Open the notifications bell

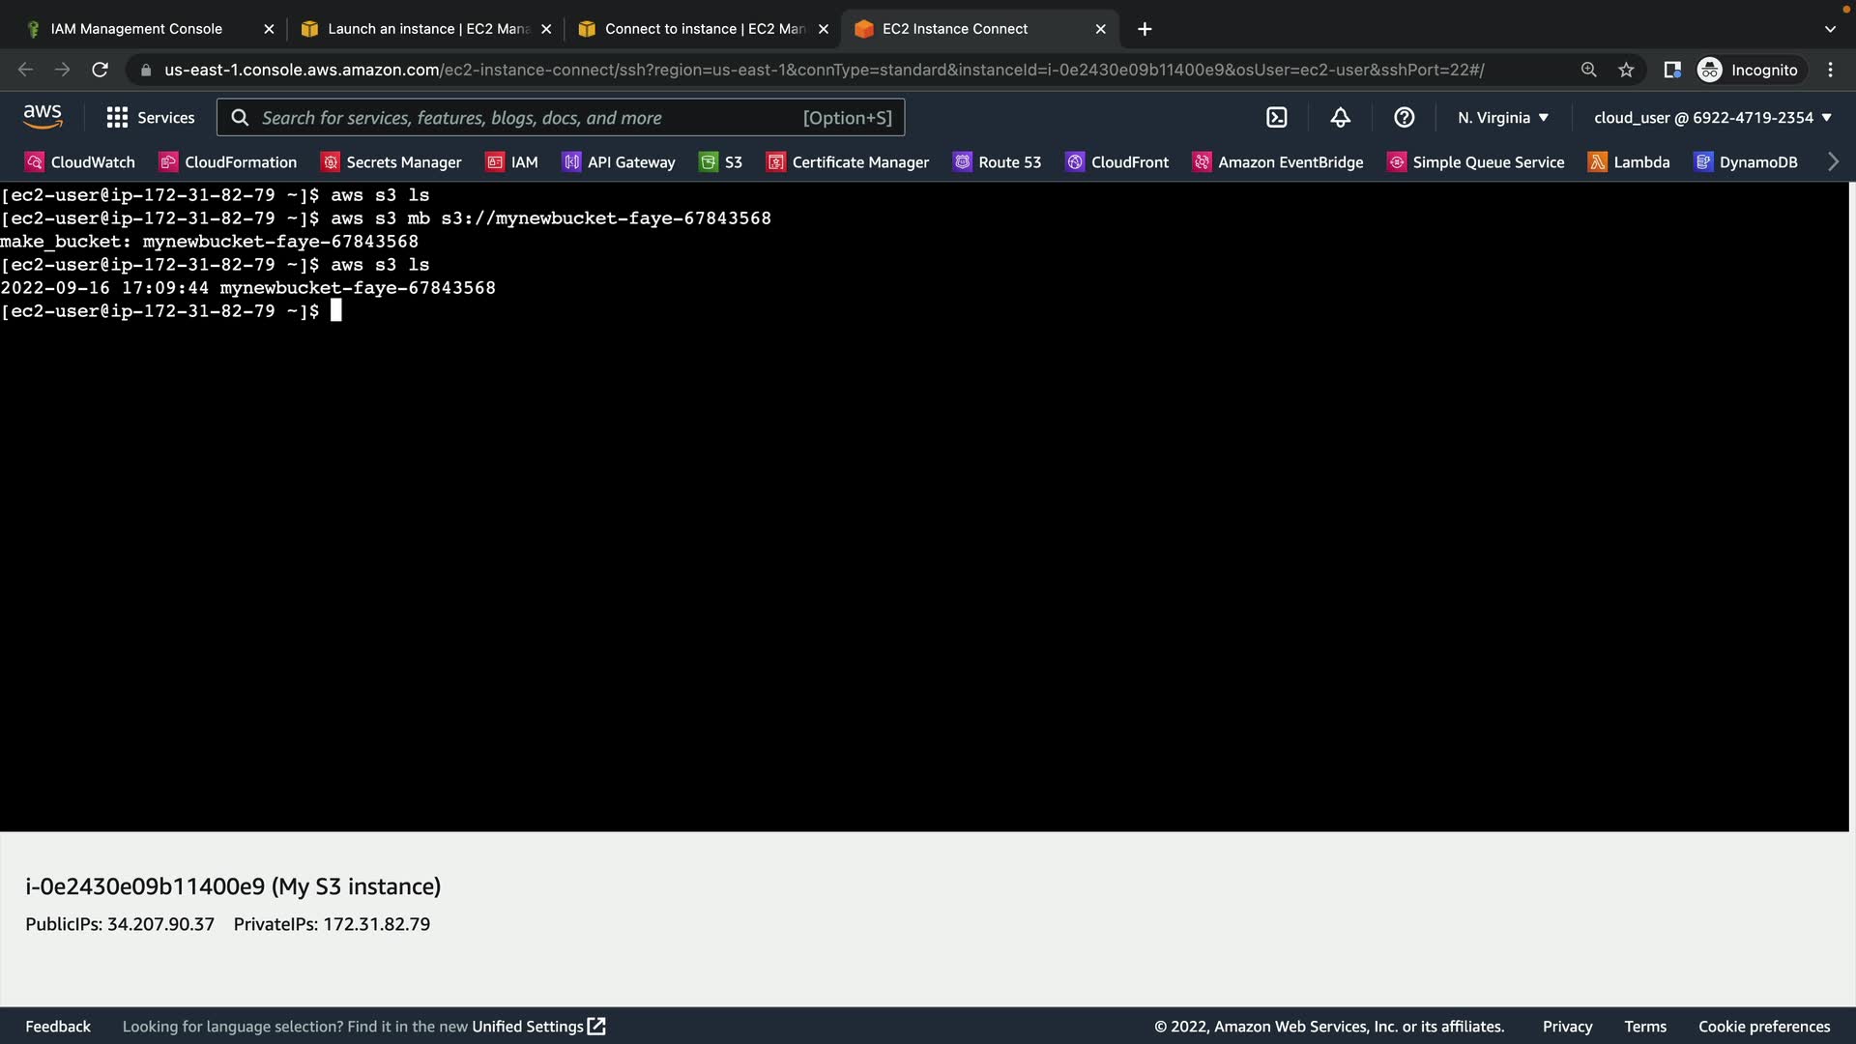pos(1340,117)
